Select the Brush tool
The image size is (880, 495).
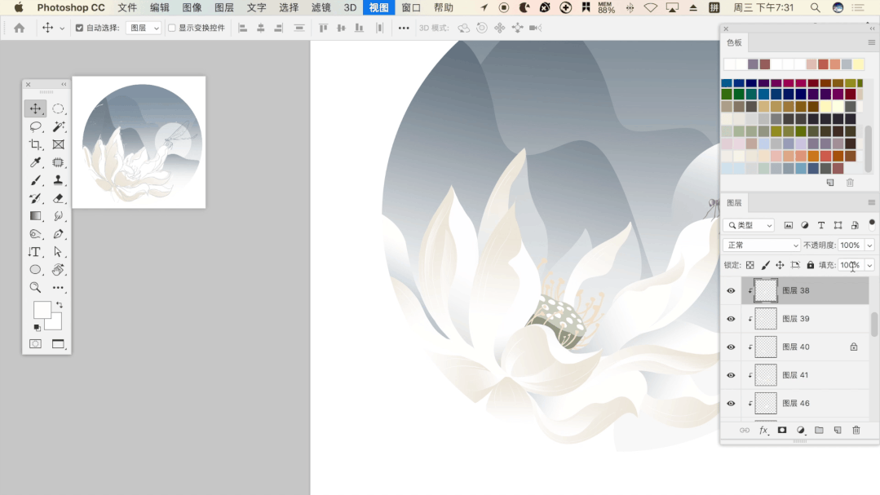[35, 180]
